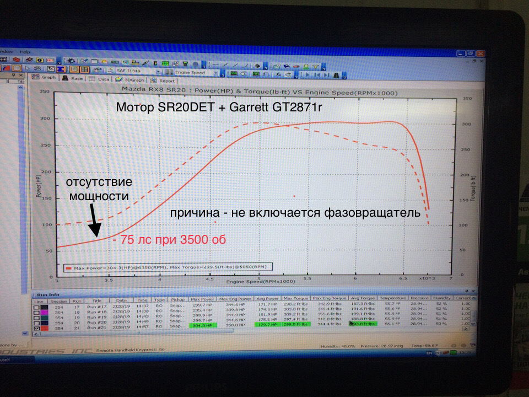This screenshot has height=397, width=529.
Task: Click the green user icon
Action: (x=306, y=67)
